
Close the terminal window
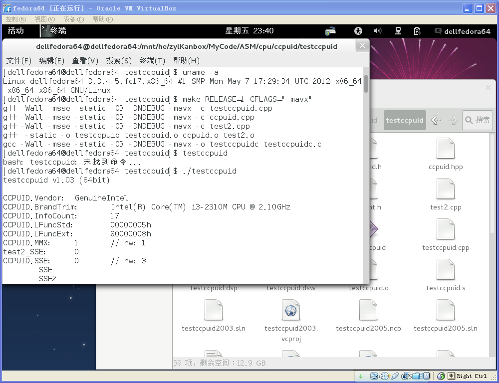(x=362, y=46)
